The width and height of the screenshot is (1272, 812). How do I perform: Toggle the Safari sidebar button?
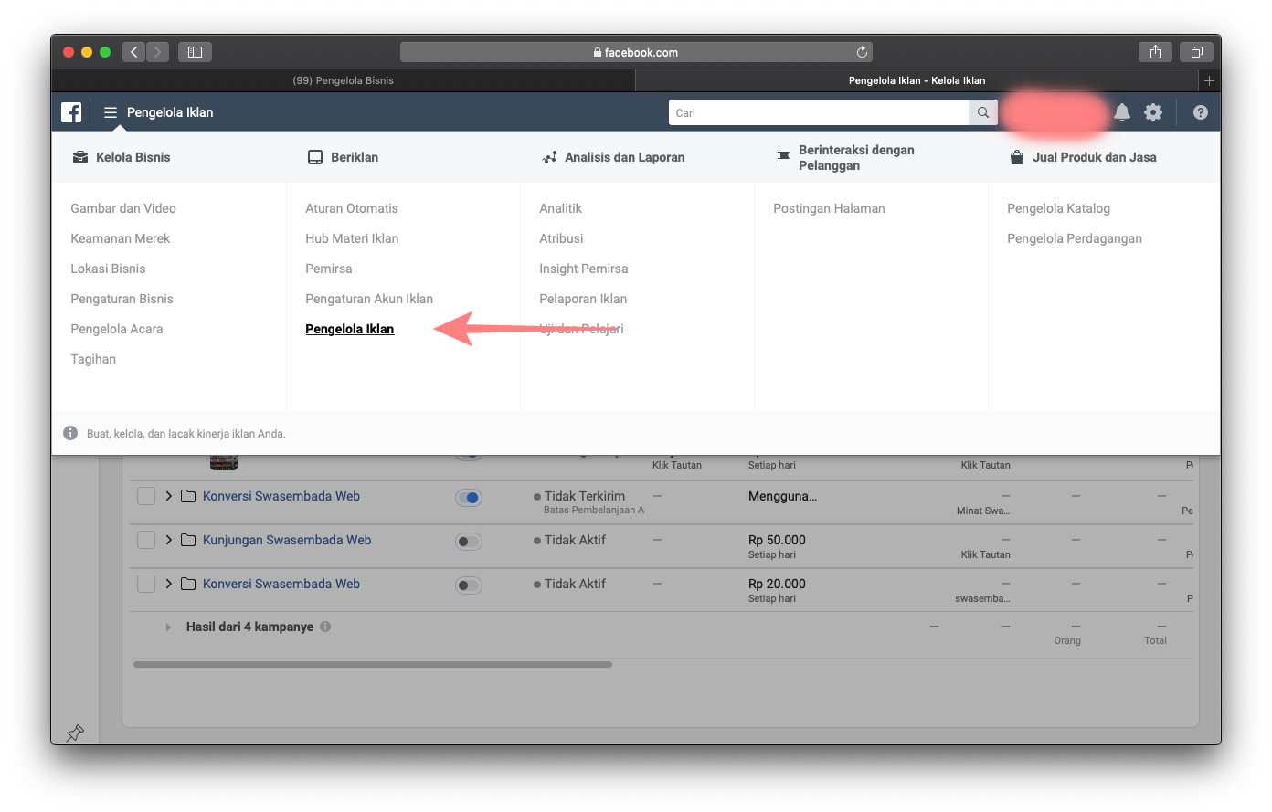(x=195, y=52)
